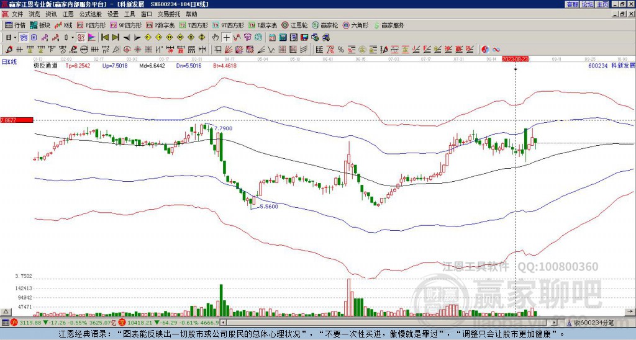The height and width of the screenshot is (340, 636).
Task: Click the 赢家服务 service button
Action: pyautogui.click(x=389, y=25)
